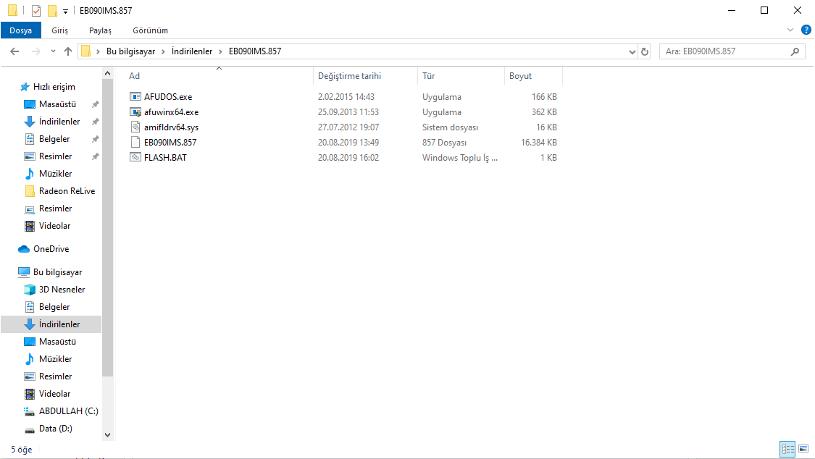Open the address bar history dropdown
Image resolution: width=815 pixels, height=459 pixels.
coord(632,51)
